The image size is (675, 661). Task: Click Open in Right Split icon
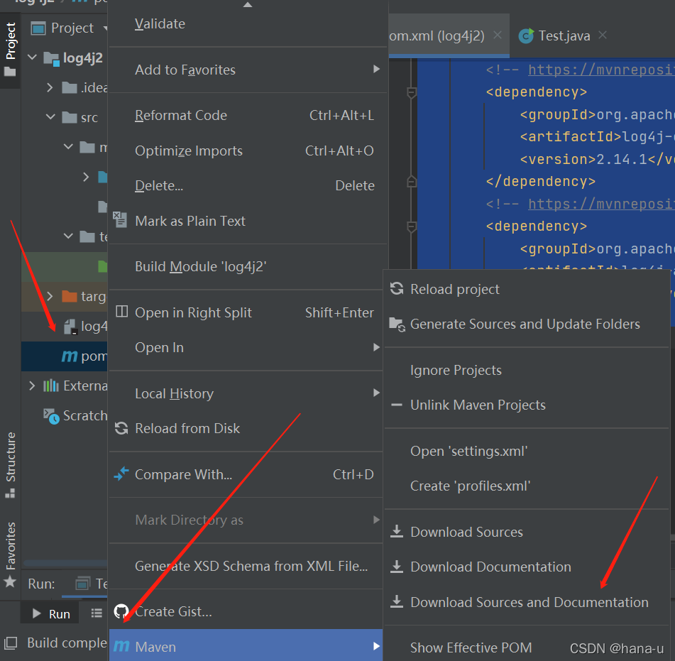(122, 312)
